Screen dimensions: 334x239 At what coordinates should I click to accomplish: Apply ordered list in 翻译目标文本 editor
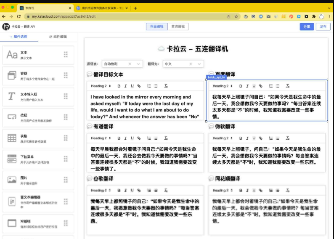pyautogui.click(x=149, y=86)
